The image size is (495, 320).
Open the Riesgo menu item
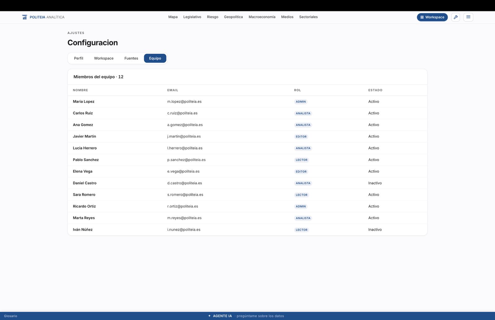click(x=213, y=17)
